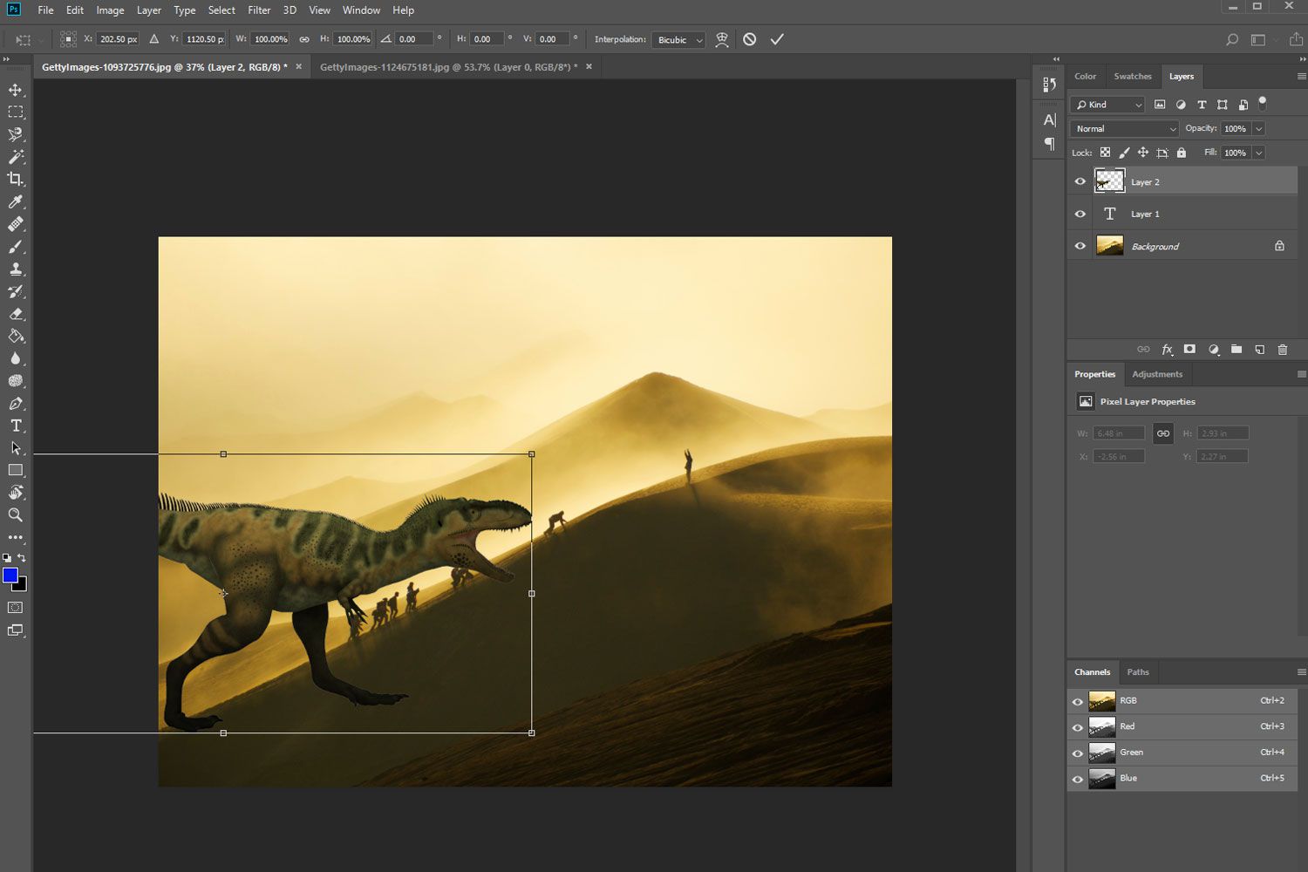1308x872 pixels.
Task: Toggle lock transparent pixels
Action: [1105, 153]
